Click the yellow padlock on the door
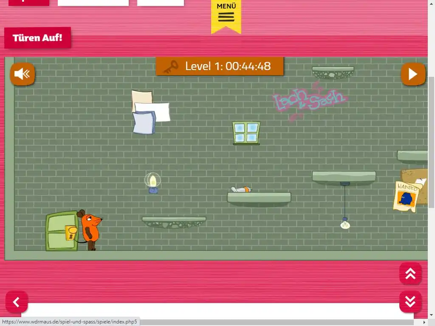The width and height of the screenshot is (435, 326). 71,233
